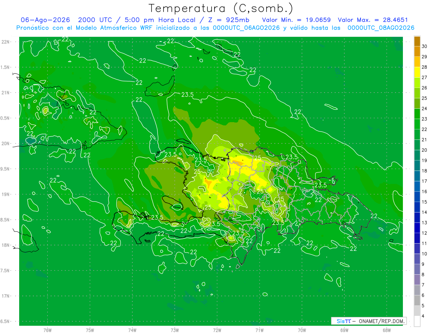The height and width of the screenshot is (335, 434).
Task: Click the valid-until time '0000UTC_08AGO2026'
Action: tap(381, 28)
